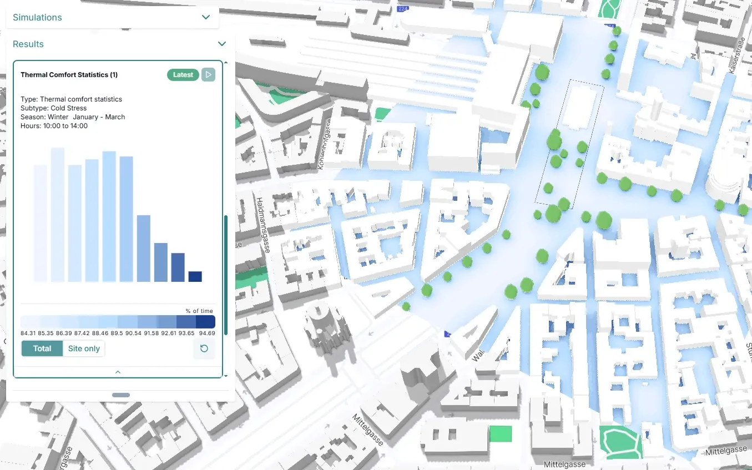Click the legend value 91.58

(152, 333)
